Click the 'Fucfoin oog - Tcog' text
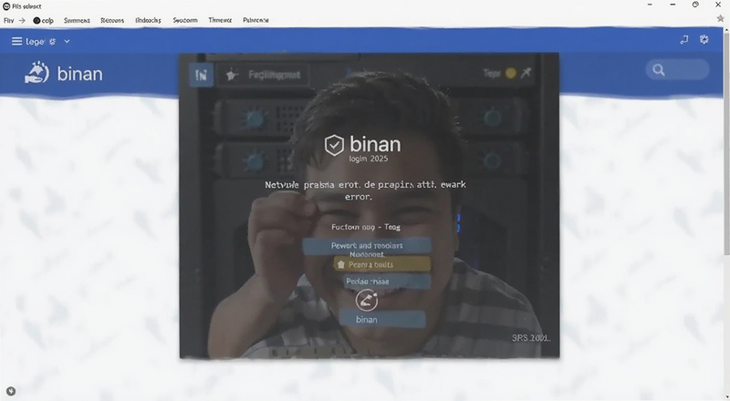This screenshot has height=401, width=730. pos(366,227)
